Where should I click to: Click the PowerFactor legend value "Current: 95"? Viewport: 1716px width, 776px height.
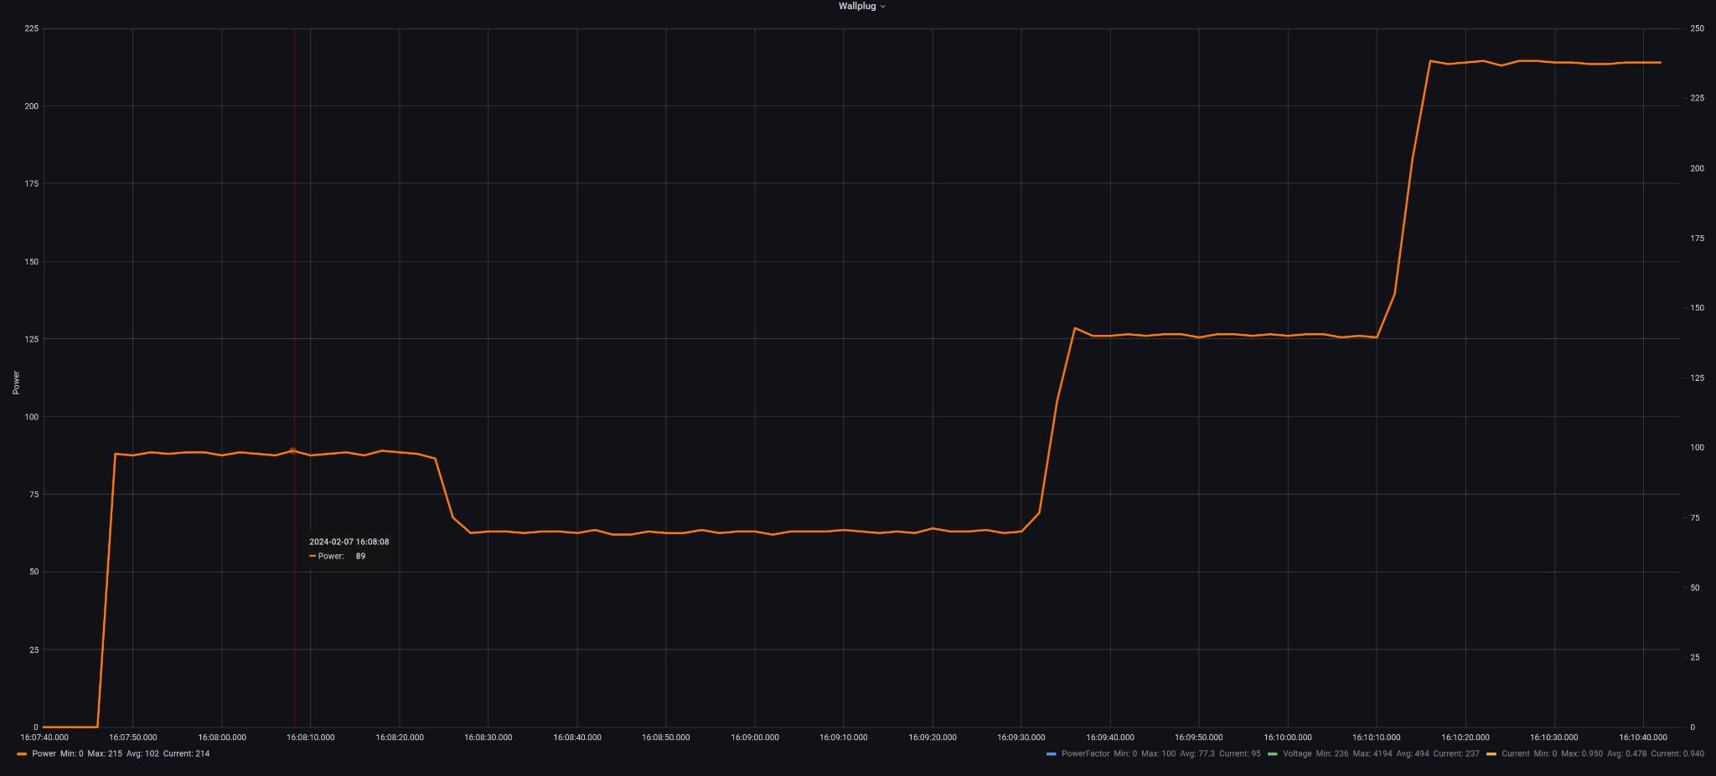coord(1239,753)
